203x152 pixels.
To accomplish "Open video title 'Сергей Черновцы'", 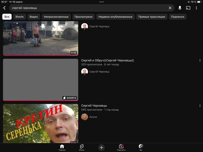I will pyautogui.click(x=94, y=106).
